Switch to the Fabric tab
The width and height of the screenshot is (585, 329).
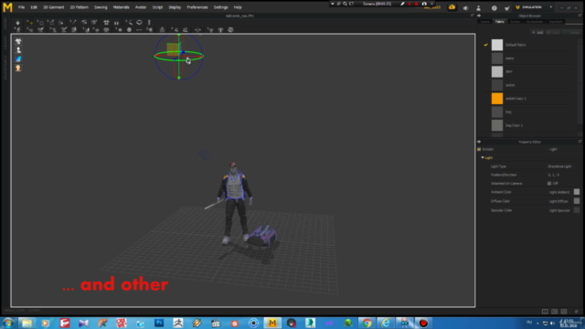click(500, 22)
